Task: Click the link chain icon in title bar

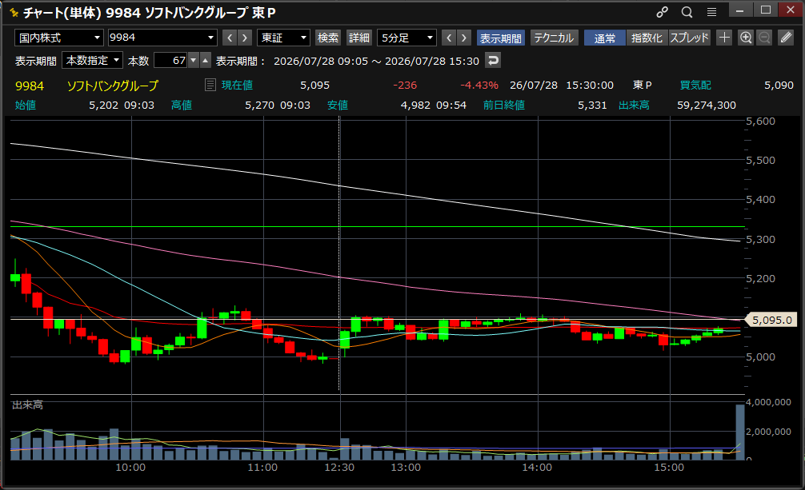Action: click(663, 12)
